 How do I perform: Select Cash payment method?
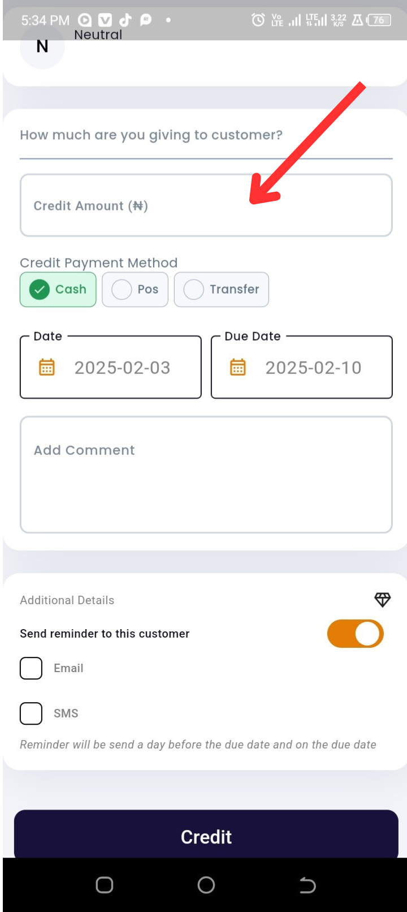point(58,290)
